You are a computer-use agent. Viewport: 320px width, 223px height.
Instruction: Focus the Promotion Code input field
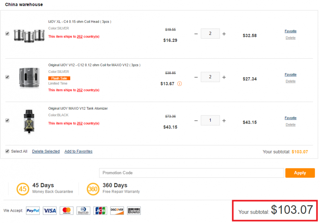point(191,173)
